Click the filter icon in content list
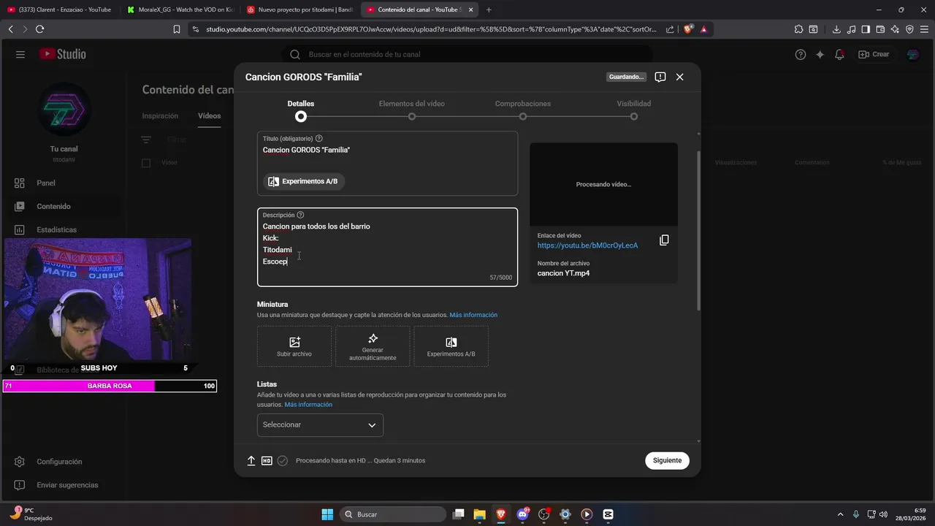This screenshot has width=935, height=526. [x=146, y=140]
